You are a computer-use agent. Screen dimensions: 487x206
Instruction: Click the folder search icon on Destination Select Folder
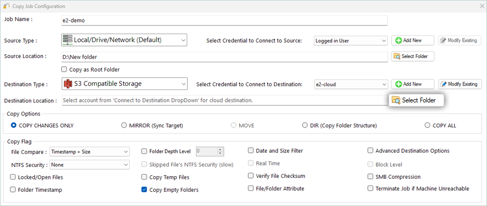pos(396,100)
